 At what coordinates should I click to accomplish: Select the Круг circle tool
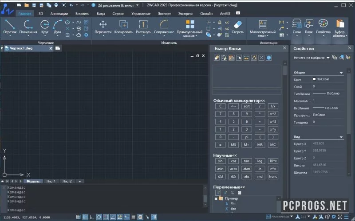tap(45, 27)
